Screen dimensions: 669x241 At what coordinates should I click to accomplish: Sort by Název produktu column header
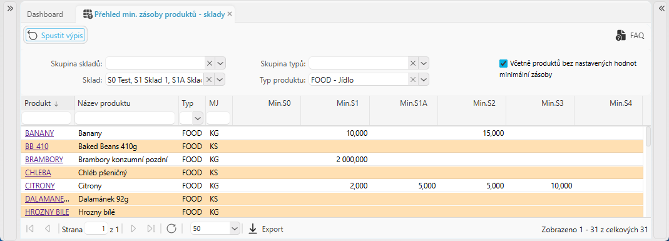click(x=126, y=103)
